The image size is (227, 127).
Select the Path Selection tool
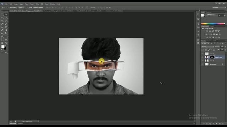(x=2, y=40)
